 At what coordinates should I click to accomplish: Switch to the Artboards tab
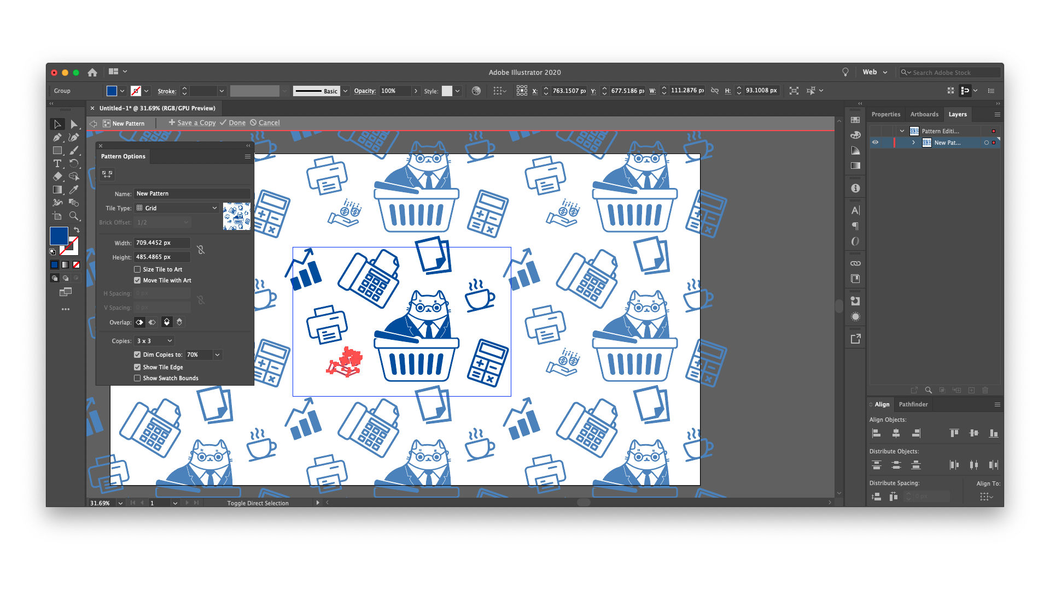924,114
